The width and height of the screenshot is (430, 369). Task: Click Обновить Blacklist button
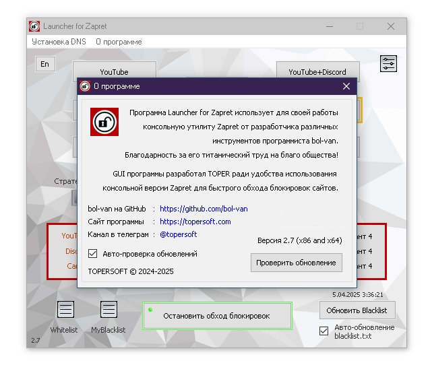point(357,310)
